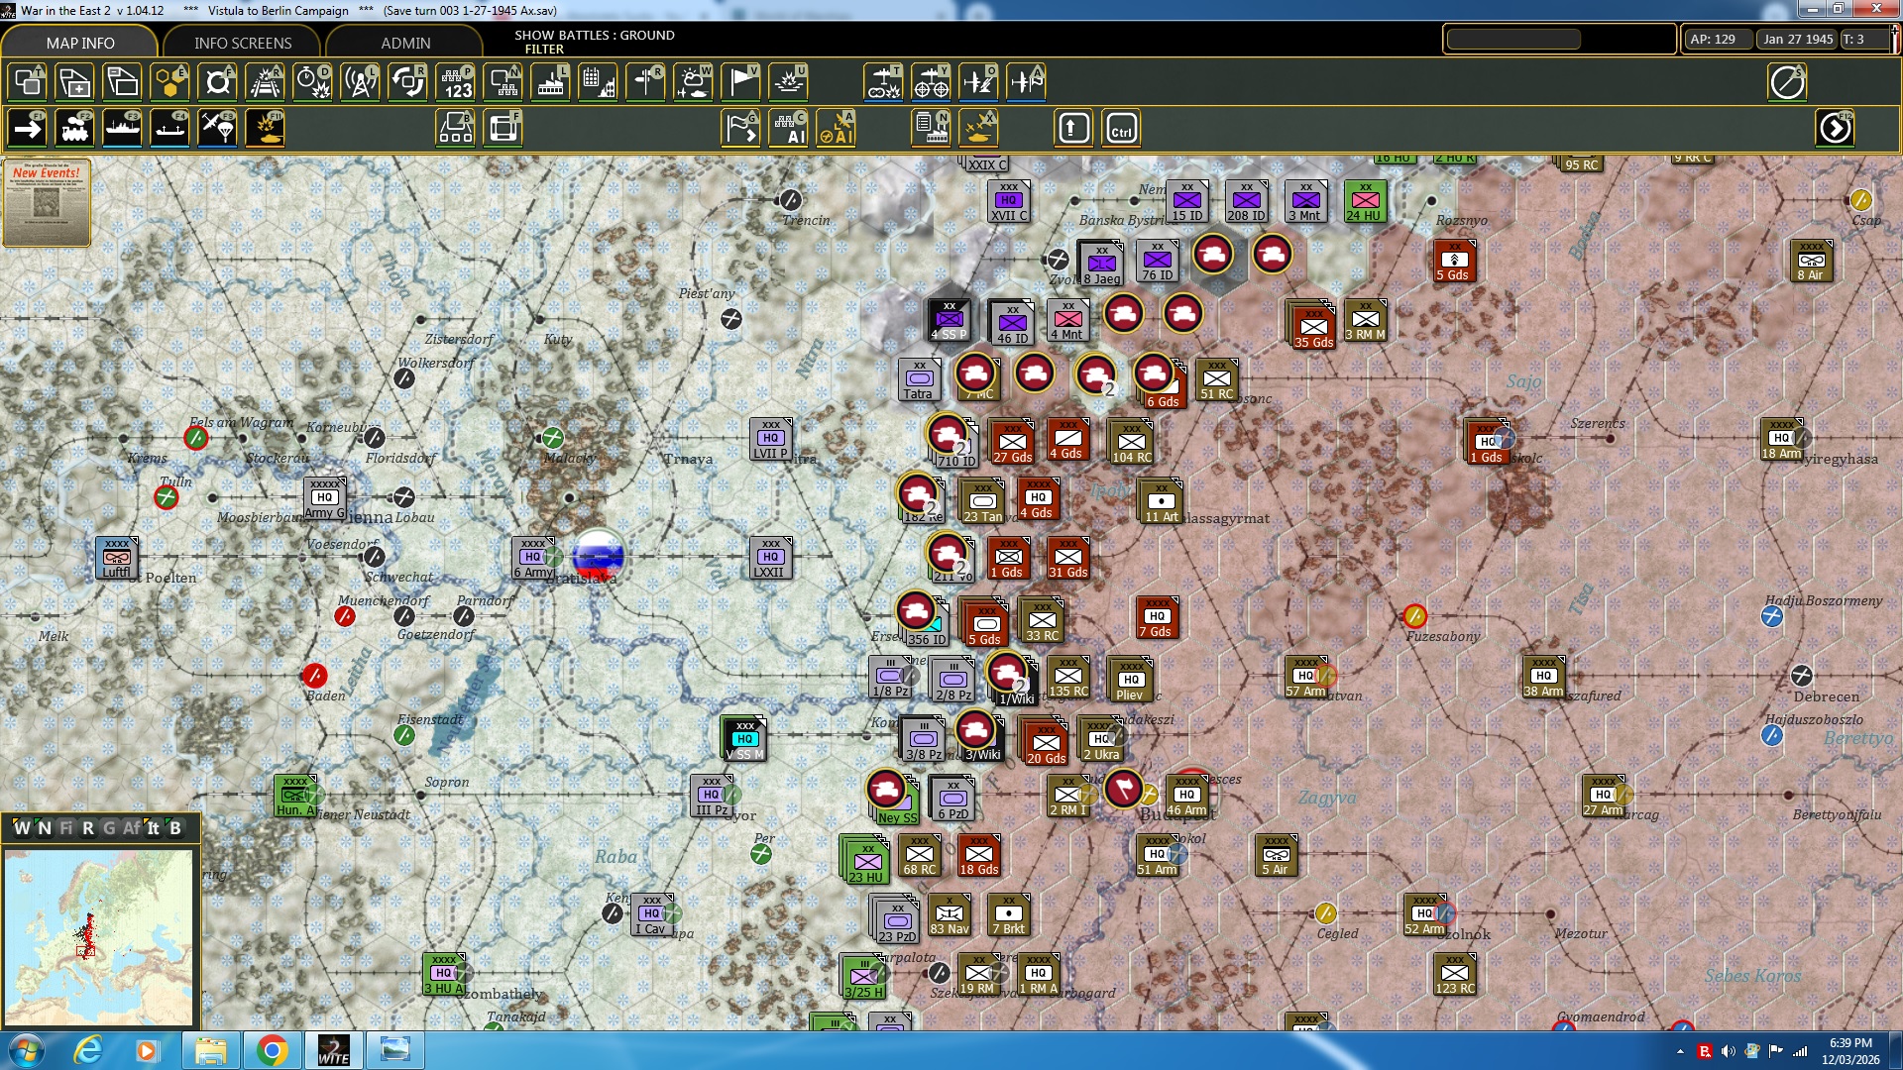This screenshot has height=1070, width=1903.
Task: Toggle air assignment plane-flag icon (A)
Action: click(1027, 82)
